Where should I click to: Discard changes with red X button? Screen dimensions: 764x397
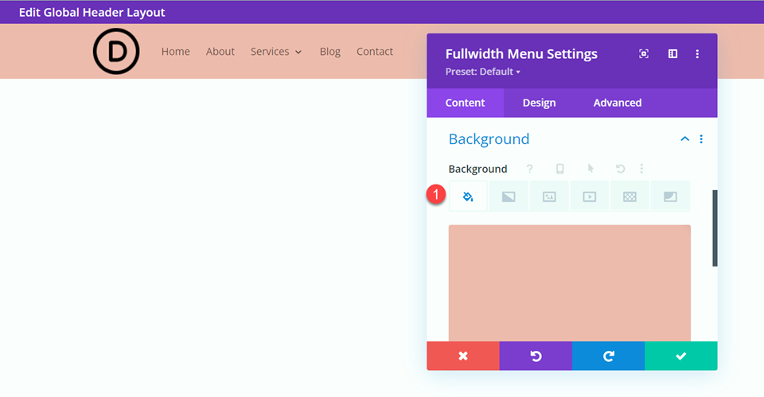tap(463, 356)
